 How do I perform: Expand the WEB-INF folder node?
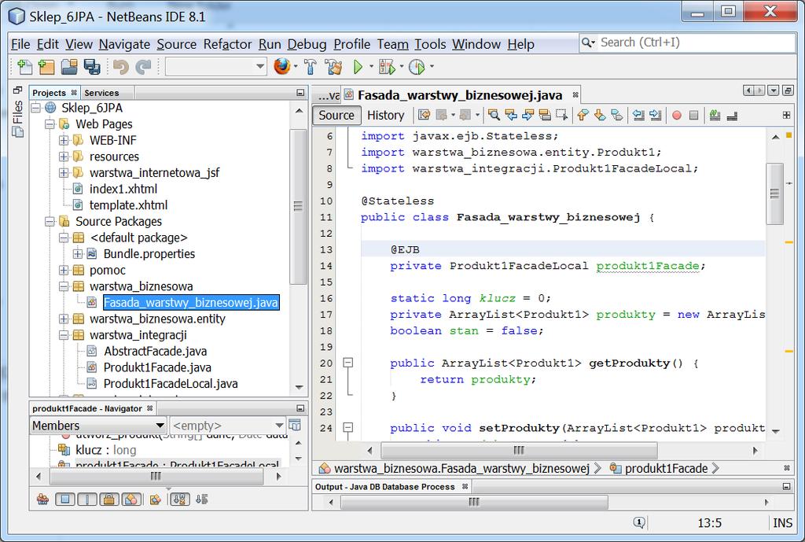[x=64, y=140]
